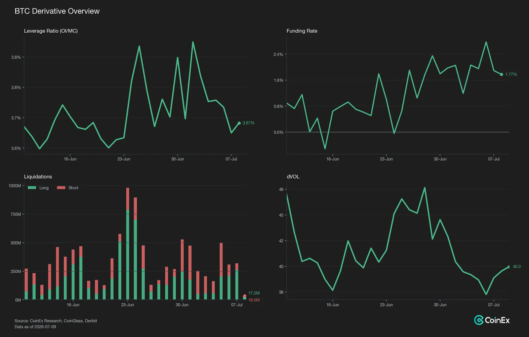The width and height of the screenshot is (529, 337).
Task: Click the Long legend label text
Action: (44, 188)
